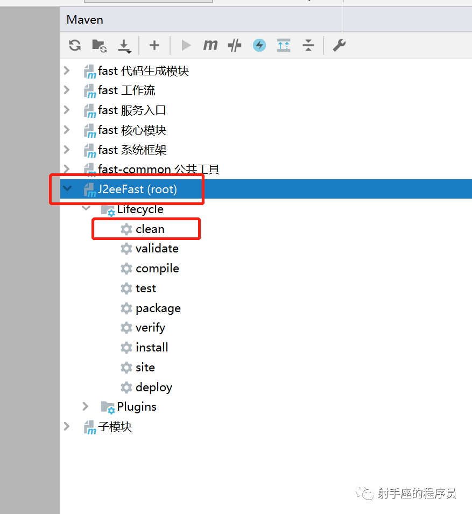
Task: Expand the fast 系统框架 node
Action: pos(67,150)
